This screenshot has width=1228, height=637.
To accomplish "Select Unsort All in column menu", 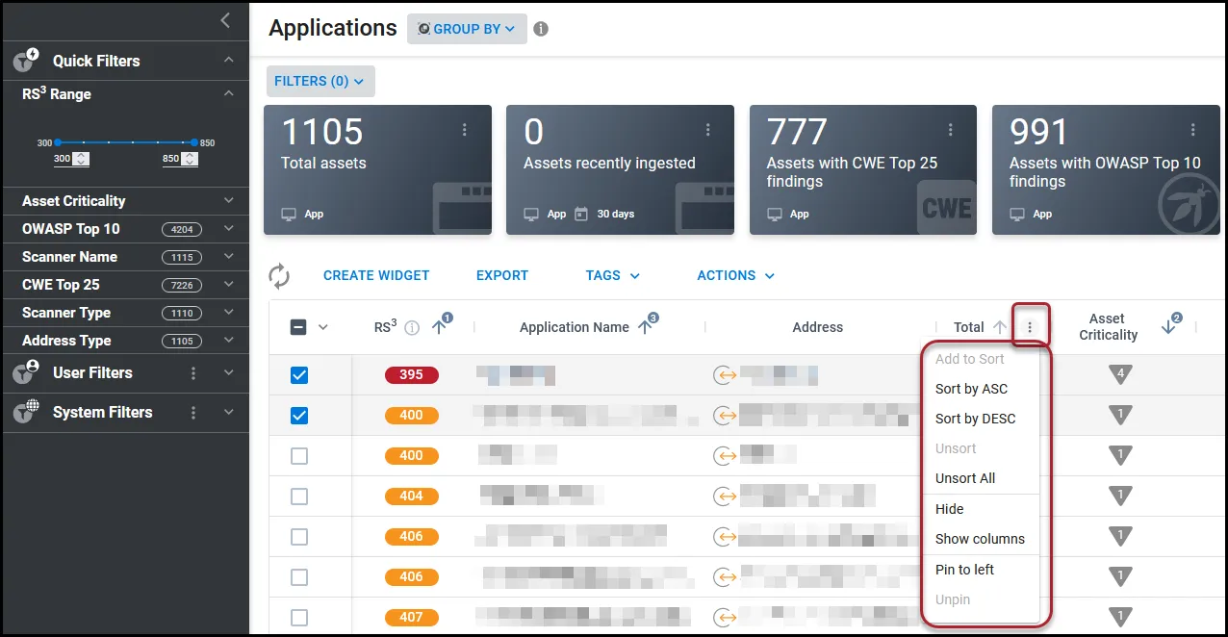I will click(965, 478).
